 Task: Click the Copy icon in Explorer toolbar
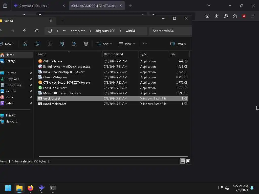[37, 44]
